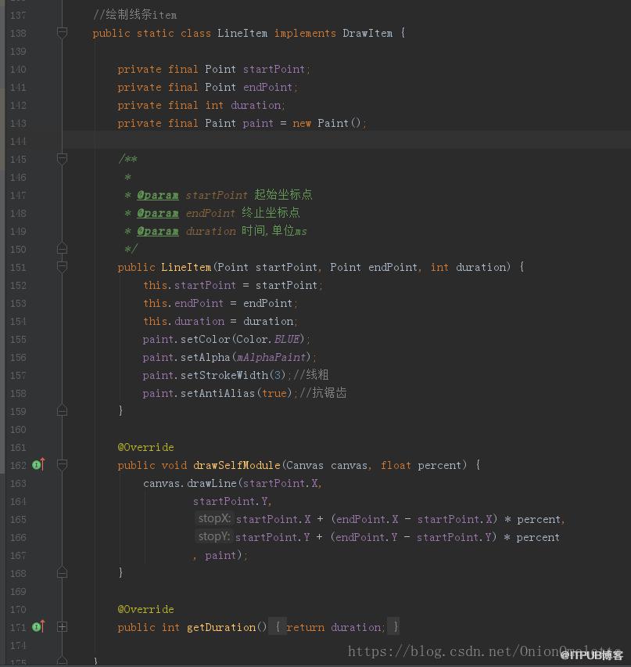Click the @Override annotation above drawSelfModule
The image size is (631, 667).
point(145,447)
